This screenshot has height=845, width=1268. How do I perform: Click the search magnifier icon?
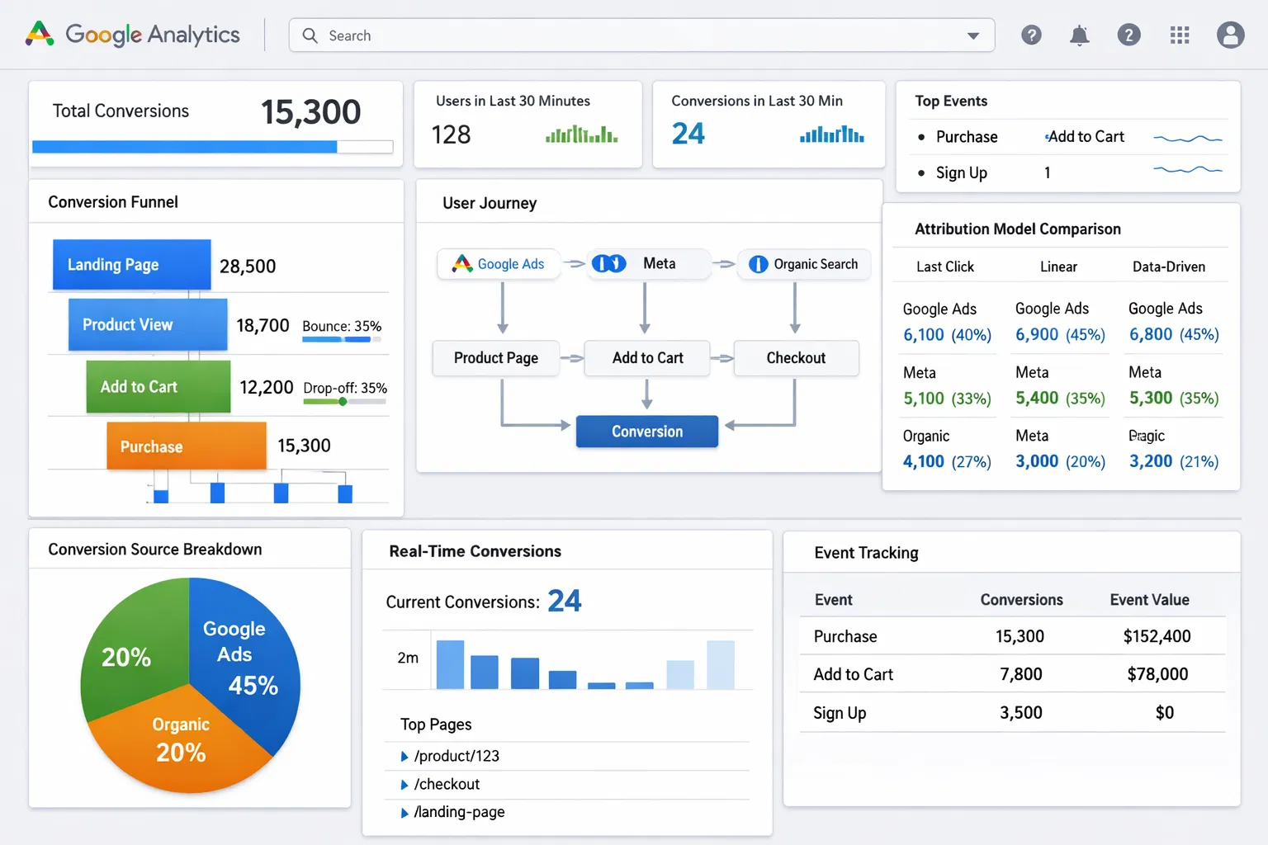[310, 35]
